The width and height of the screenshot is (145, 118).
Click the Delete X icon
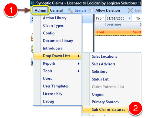(130, 10)
